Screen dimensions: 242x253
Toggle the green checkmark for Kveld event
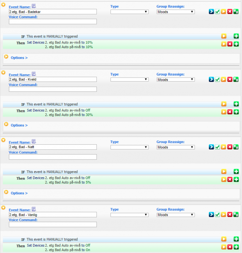coord(217,80)
